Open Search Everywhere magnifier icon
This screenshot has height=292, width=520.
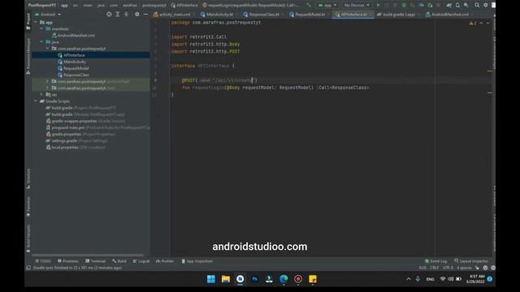point(477,6)
